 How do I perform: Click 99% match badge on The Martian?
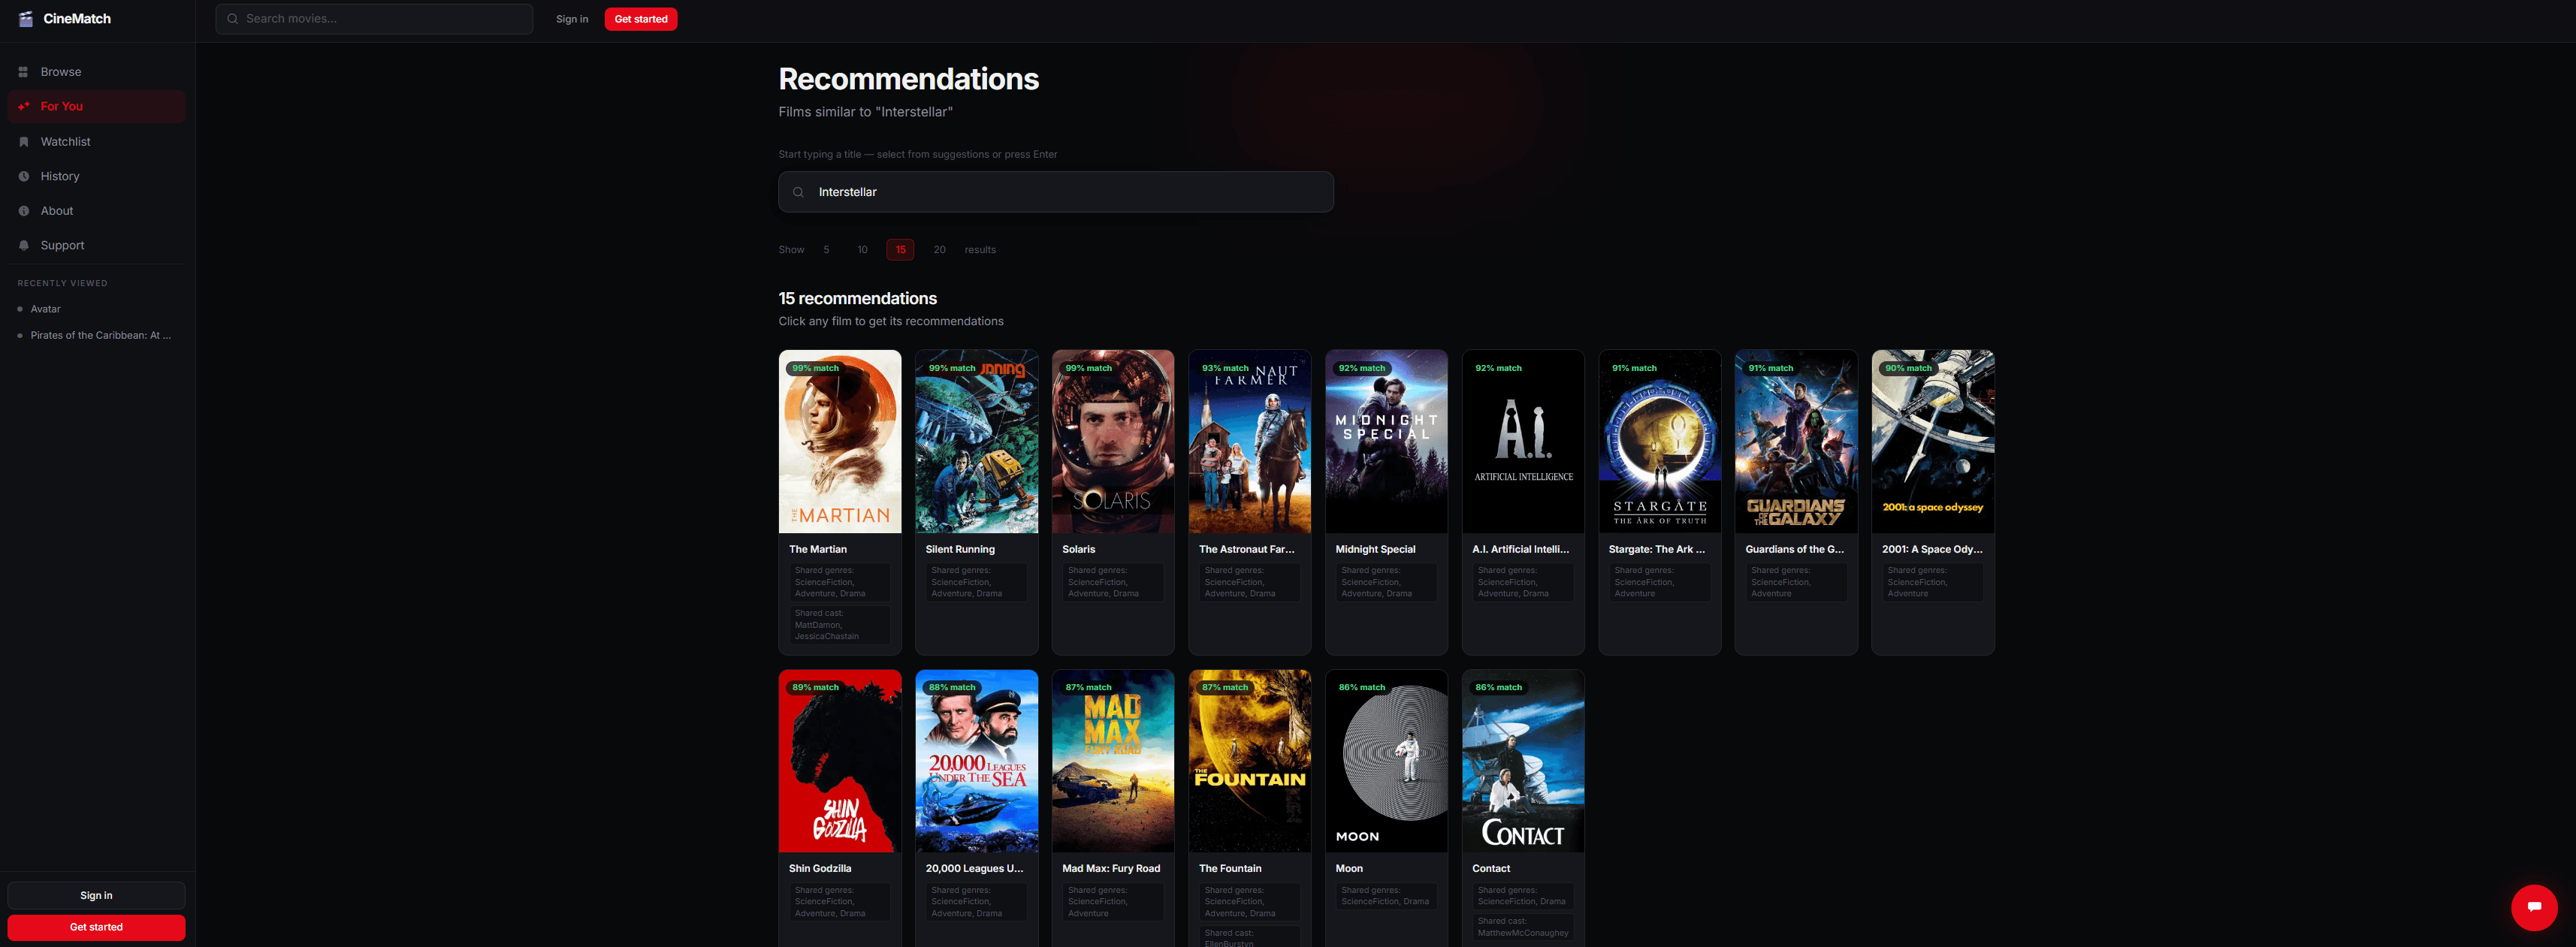pos(815,368)
